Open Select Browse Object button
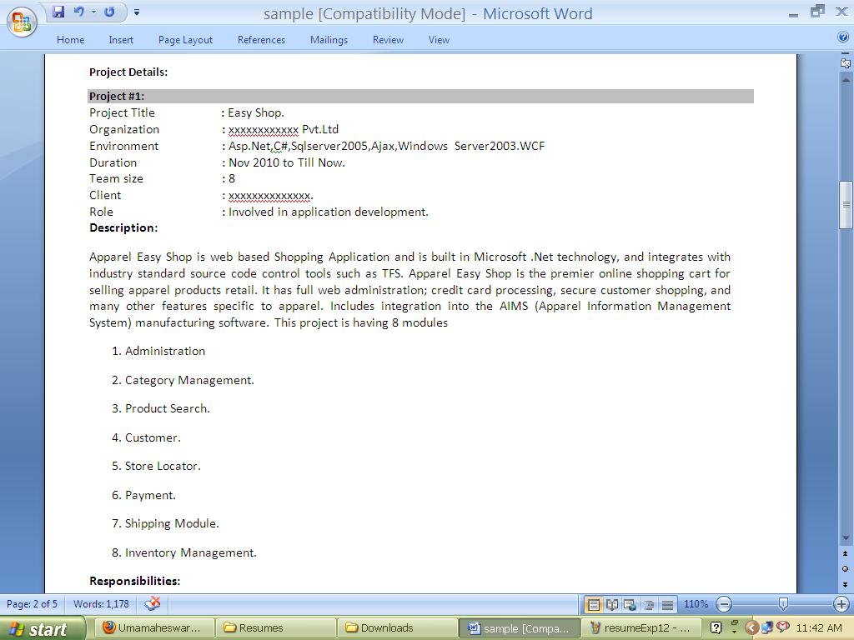This screenshot has height=640, width=854. click(846, 568)
